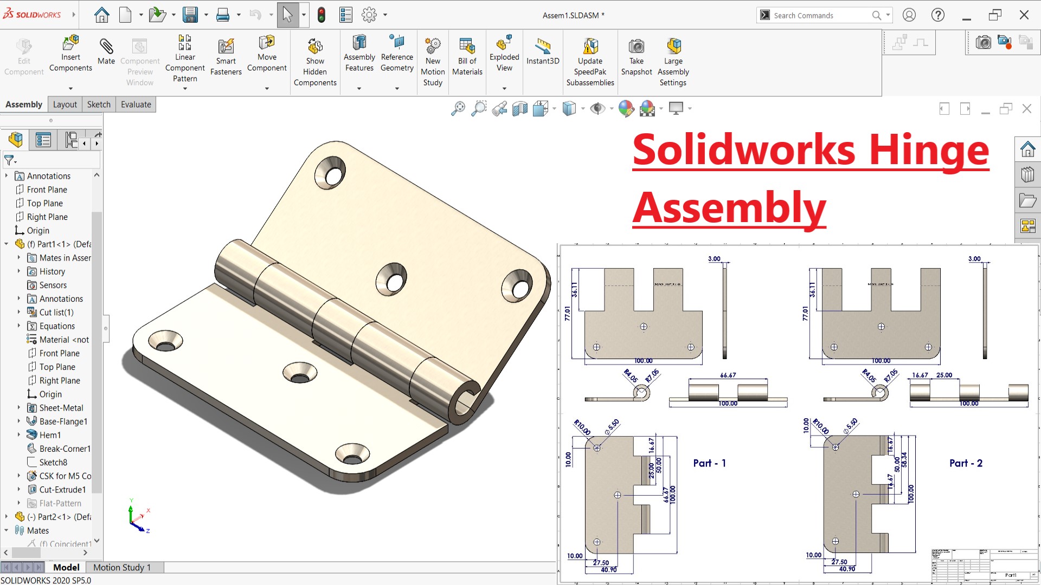Image resolution: width=1041 pixels, height=585 pixels.
Task: Click Take Snapshot icon
Action: pos(636,47)
